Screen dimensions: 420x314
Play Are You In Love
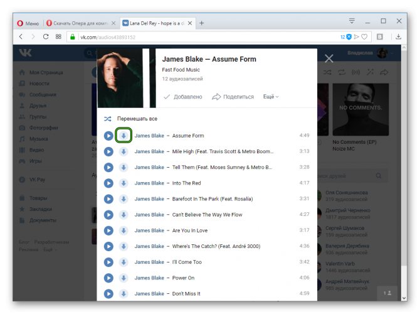pos(108,231)
